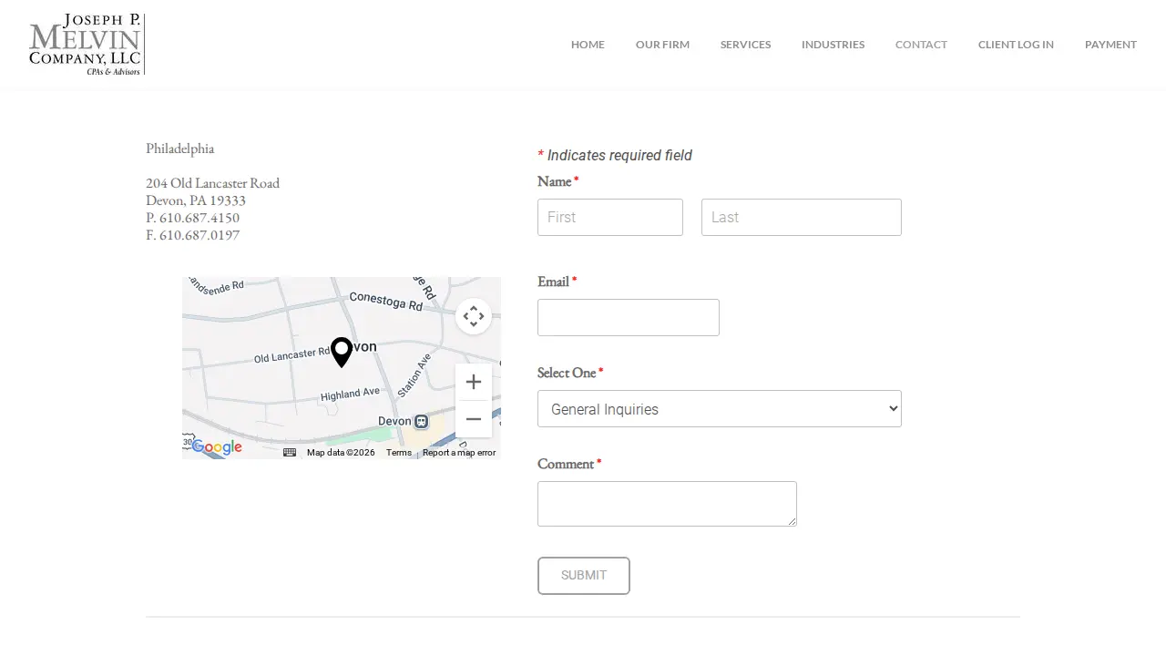Open the Our Firm menu
This screenshot has width=1166, height=656.
tap(662, 45)
